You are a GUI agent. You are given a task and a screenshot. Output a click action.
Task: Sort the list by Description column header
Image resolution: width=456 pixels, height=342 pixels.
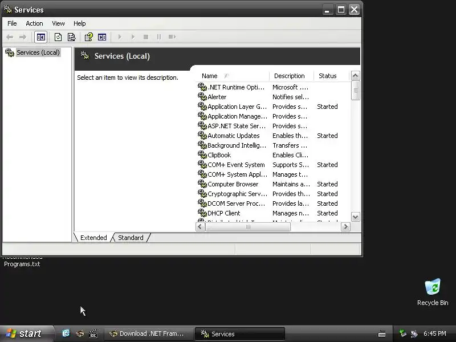(291, 76)
